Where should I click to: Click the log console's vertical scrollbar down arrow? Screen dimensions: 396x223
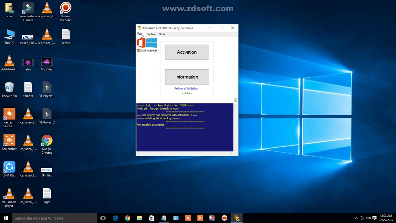pyautogui.click(x=235, y=150)
